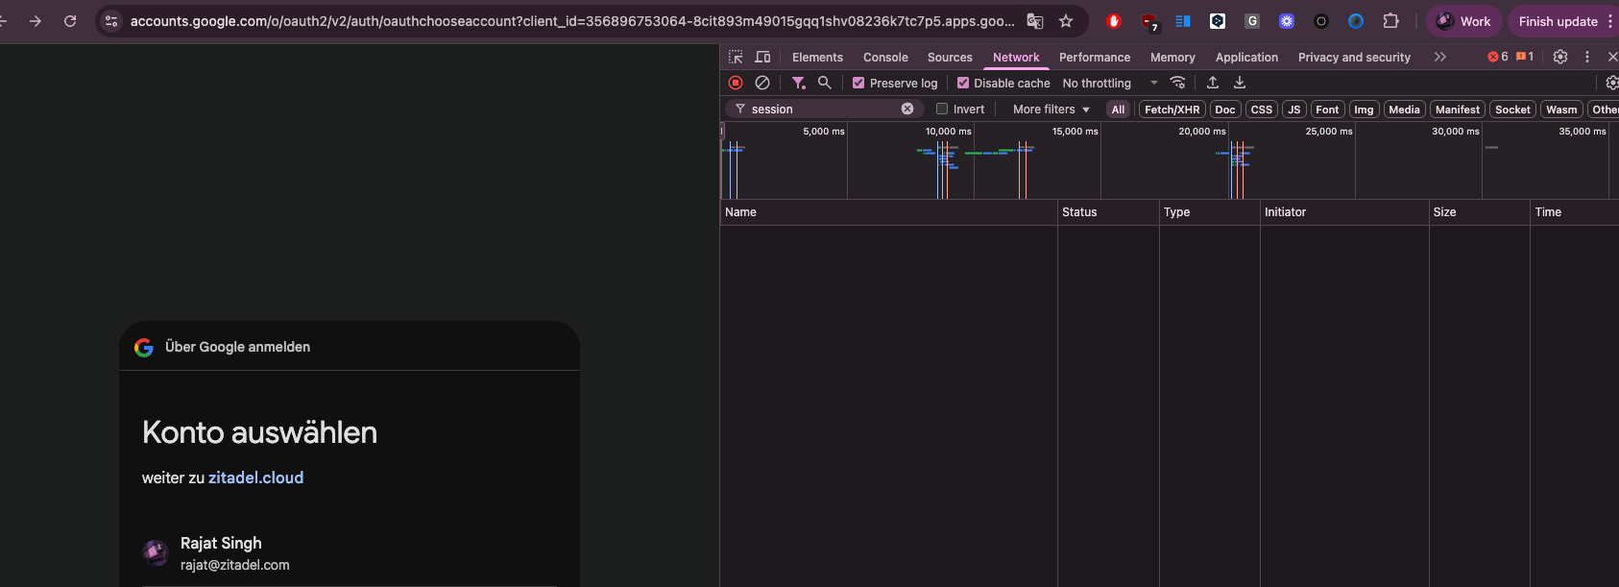This screenshot has height=587, width=1619.
Task: Bookmark this page with the star
Action: [x=1066, y=21]
